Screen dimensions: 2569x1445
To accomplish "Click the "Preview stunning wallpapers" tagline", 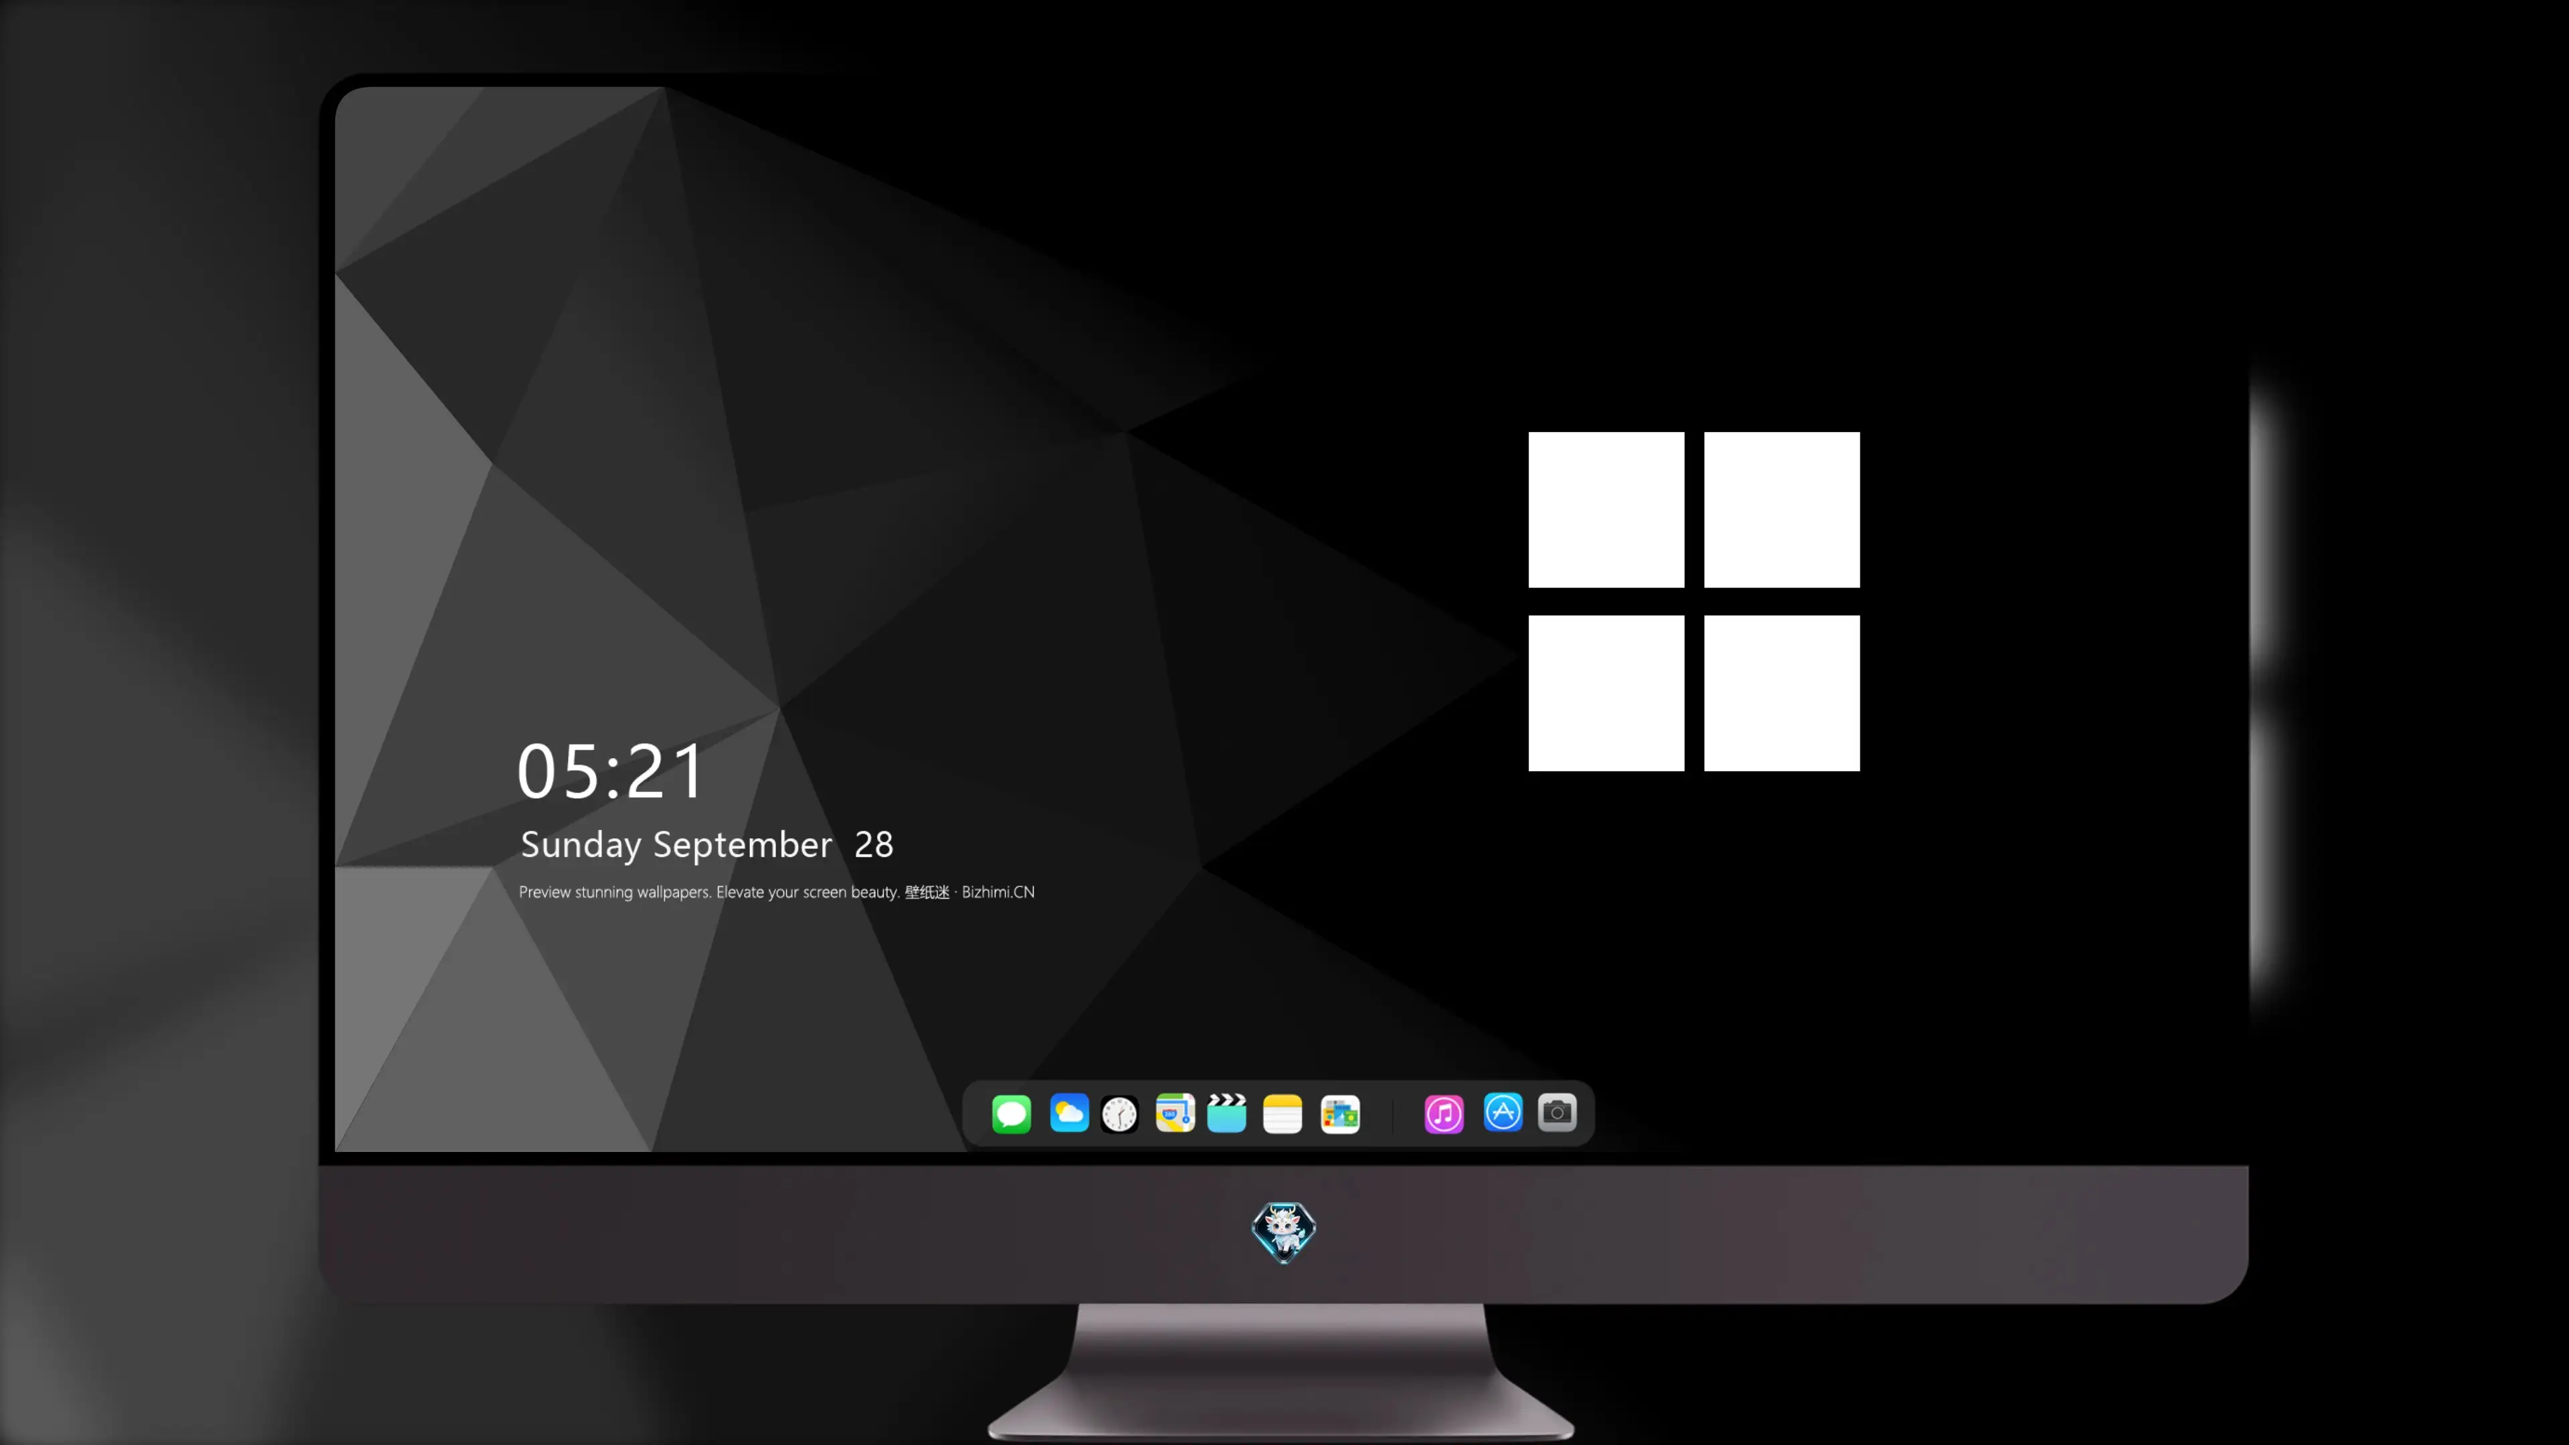I will pos(777,892).
